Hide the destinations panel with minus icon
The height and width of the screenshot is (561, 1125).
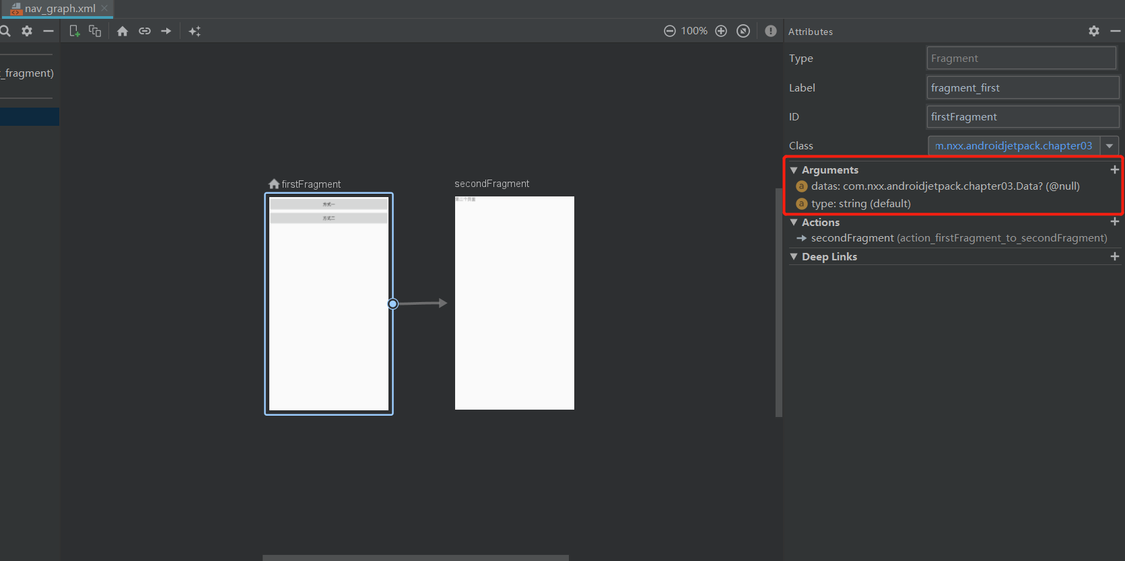(48, 31)
